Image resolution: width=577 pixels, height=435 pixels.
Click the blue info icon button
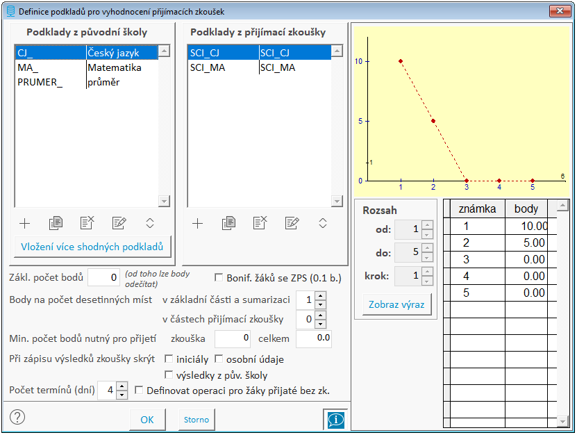[x=335, y=420]
